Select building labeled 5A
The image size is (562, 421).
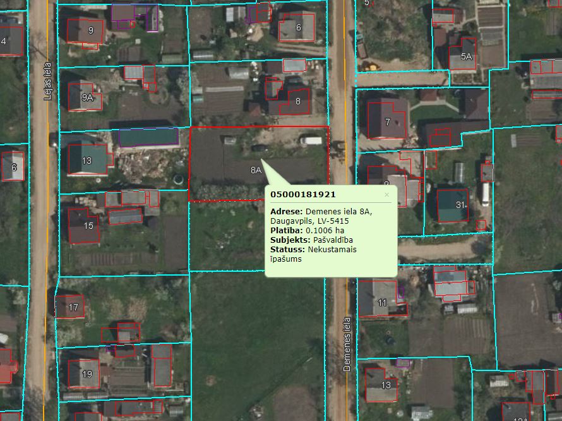point(462,54)
